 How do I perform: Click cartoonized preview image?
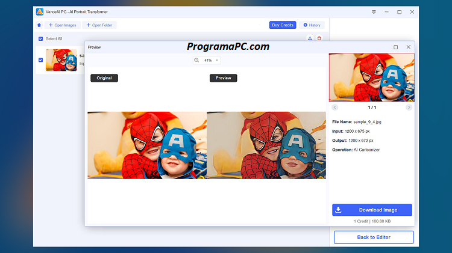(266, 145)
